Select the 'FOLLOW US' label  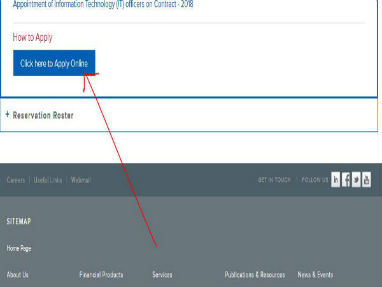(x=315, y=180)
